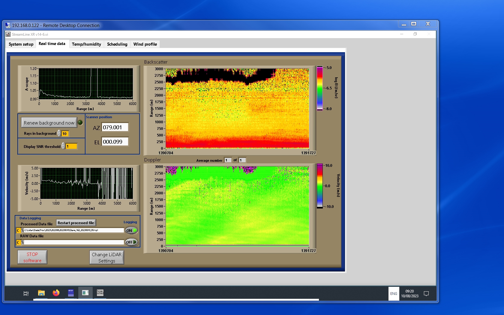Image resolution: width=504 pixels, height=315 pixels.
Task: Click the Change LiDAR Settings button
Action: coord(106,257)
